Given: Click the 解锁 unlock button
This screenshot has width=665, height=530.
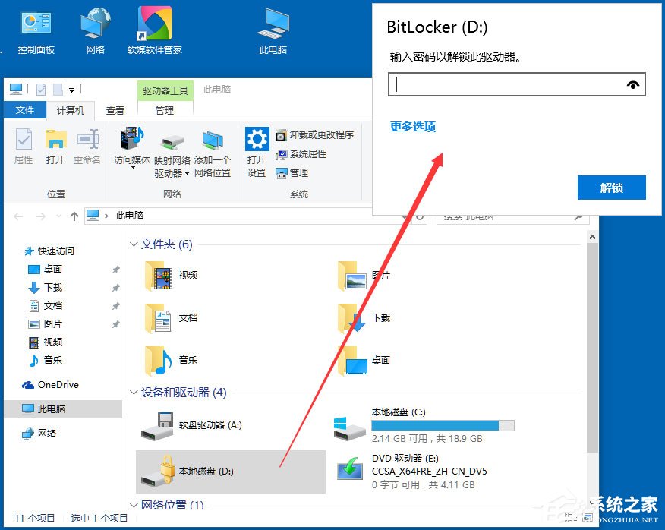Looking at the screenshot, I should point(611,188).
